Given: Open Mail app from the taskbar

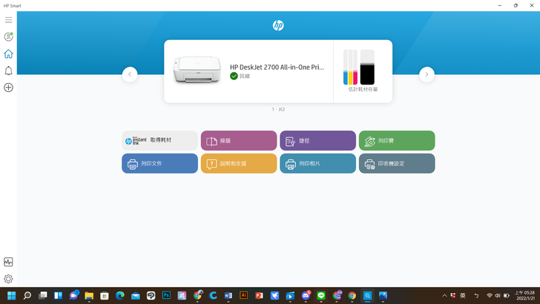Looking at the screenshot, I should coord(135,295).
